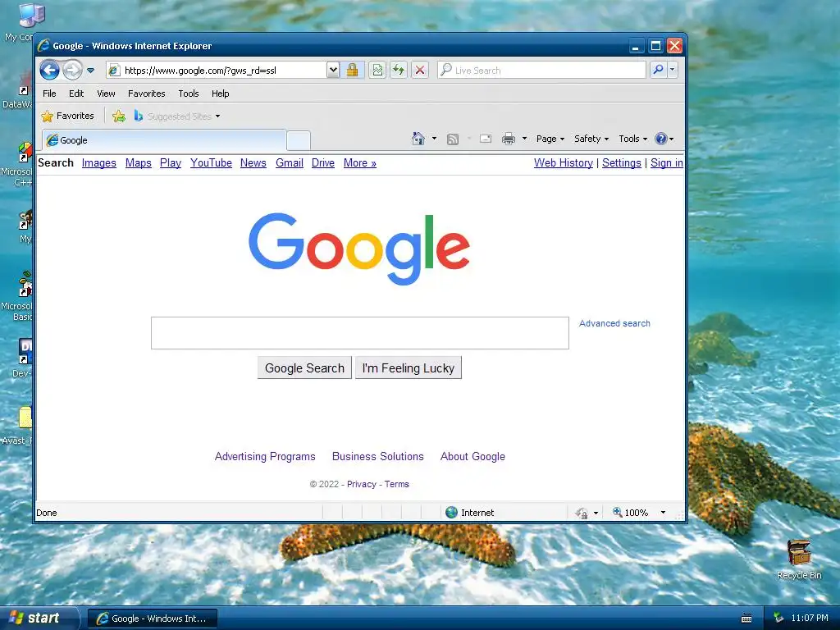
Task: Open the Page dropdown menu
Action: pyautogui.click(x=550, y=139)
